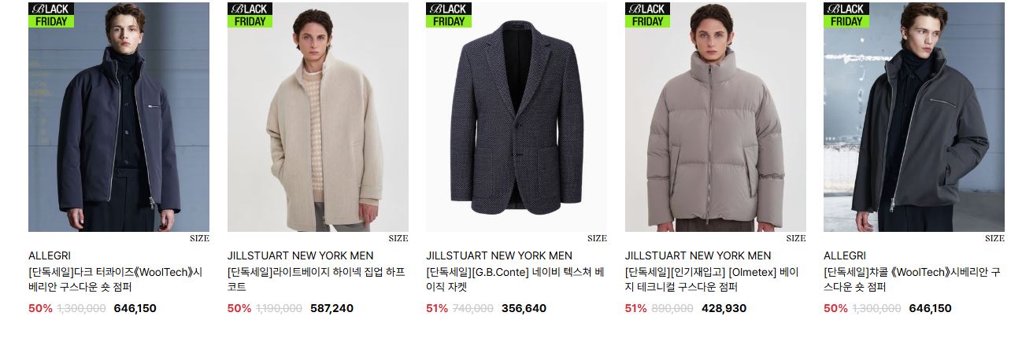1011x349 pixels.
Task: Open the dark turquoise ALLEGRI jumper image
Action: (119, 117)
